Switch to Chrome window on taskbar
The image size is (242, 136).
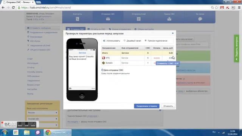click(x=57, y=133)
